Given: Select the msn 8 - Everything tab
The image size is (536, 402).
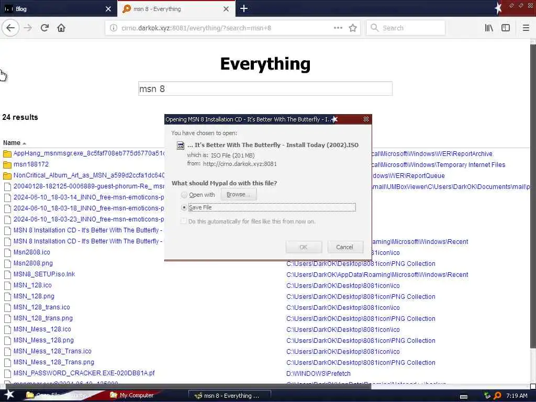Looking at the screenshot, I should pos(176,9).
